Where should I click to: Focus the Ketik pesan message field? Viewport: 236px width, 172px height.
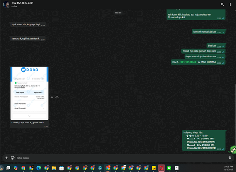[x=121, y=158]
